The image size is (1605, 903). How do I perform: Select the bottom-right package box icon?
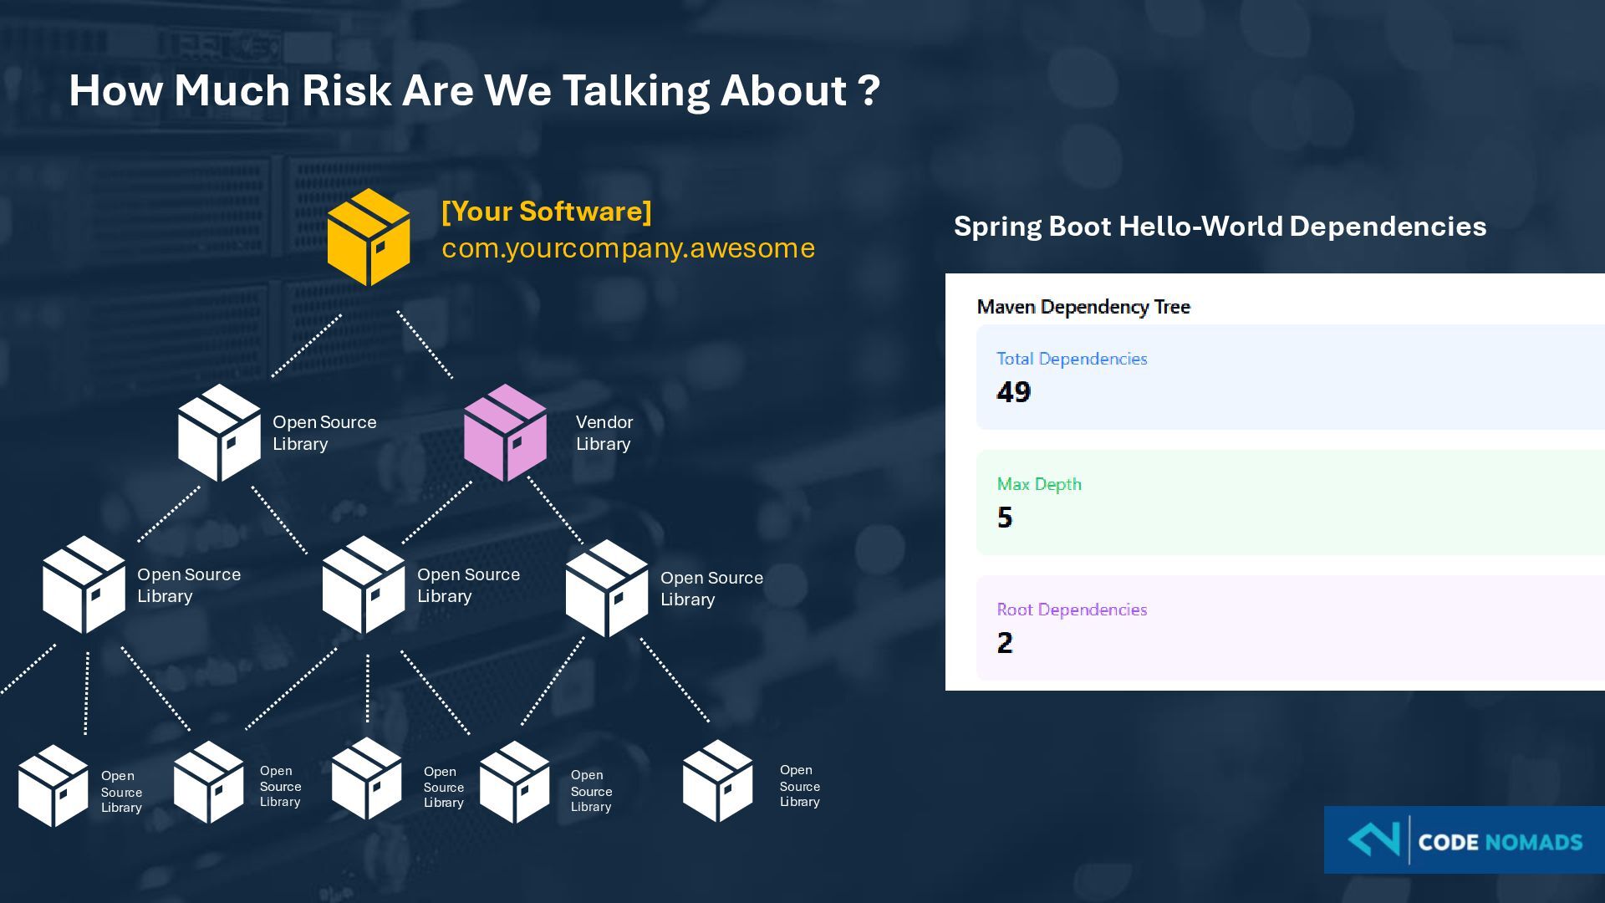(x=717, y=782)
